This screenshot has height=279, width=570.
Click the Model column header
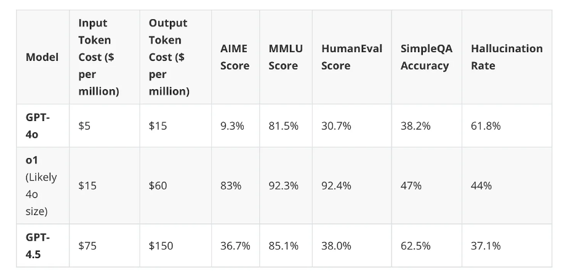coord(42,57)
